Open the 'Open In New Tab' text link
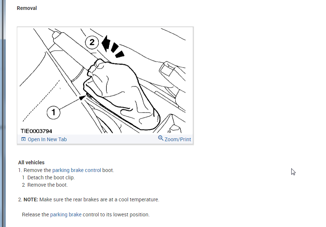This screenshot has width=326, height=227. point(47,139)
